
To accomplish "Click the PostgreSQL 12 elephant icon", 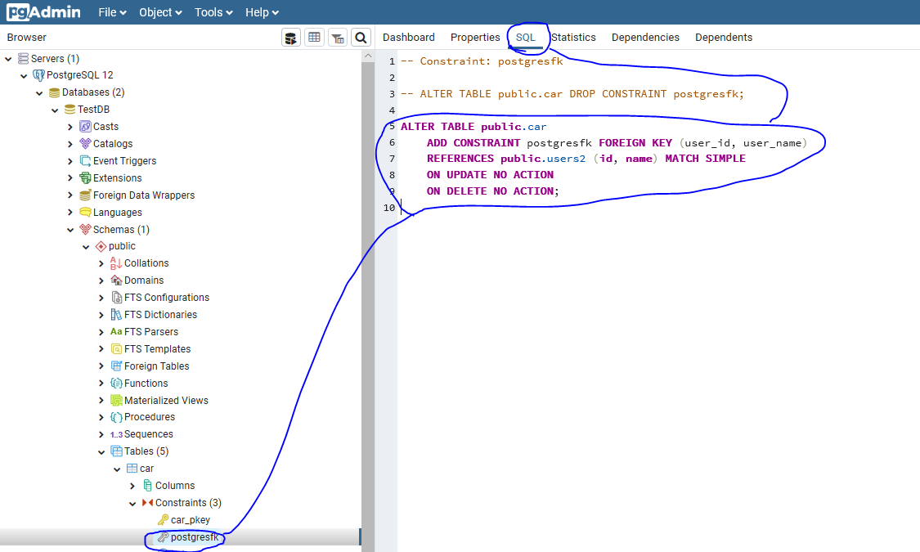I will tap(38, 75).
